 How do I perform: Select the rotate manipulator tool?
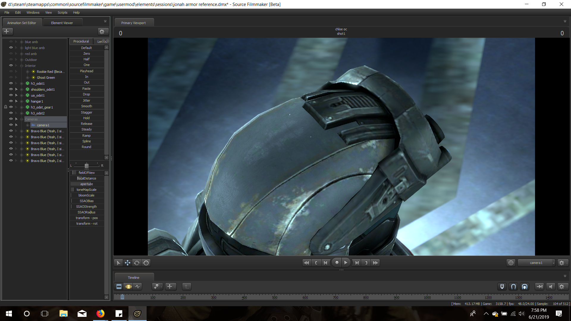pyautogui.click(x=137, y=263)
